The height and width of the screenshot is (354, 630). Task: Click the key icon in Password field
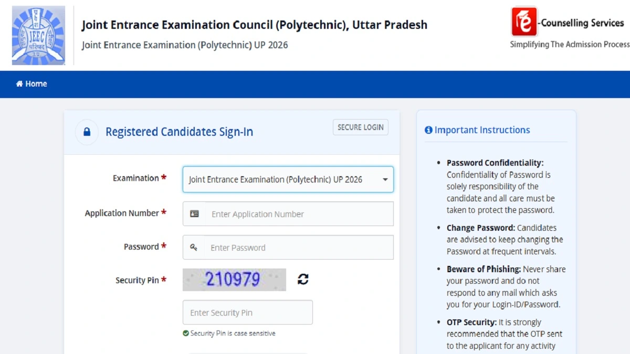(194, 247)
